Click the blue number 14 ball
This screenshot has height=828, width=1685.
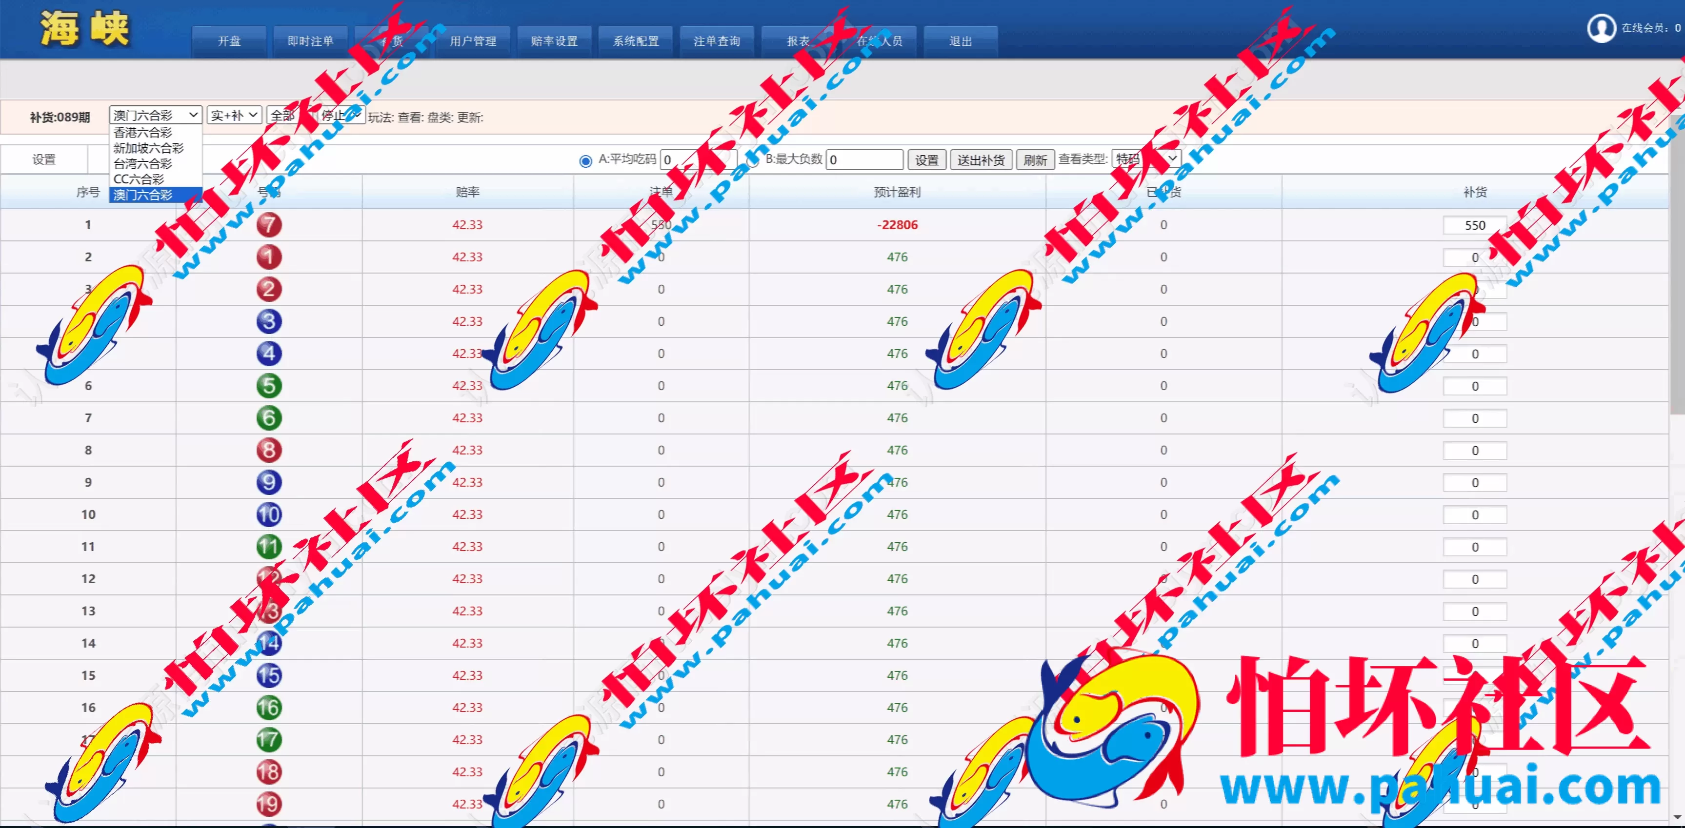(x=269, y=643)
